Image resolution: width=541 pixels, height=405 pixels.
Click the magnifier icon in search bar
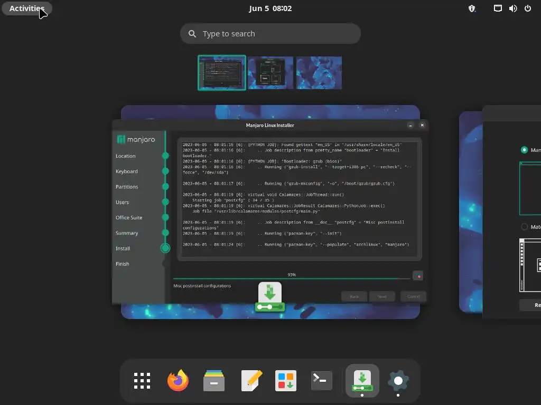[x=192, y=33]
